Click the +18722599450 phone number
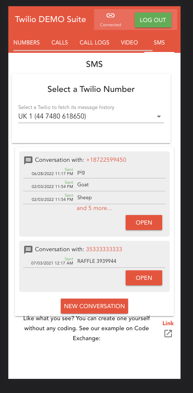Screen dimensions: 193x393 click(x=106, y=160)
